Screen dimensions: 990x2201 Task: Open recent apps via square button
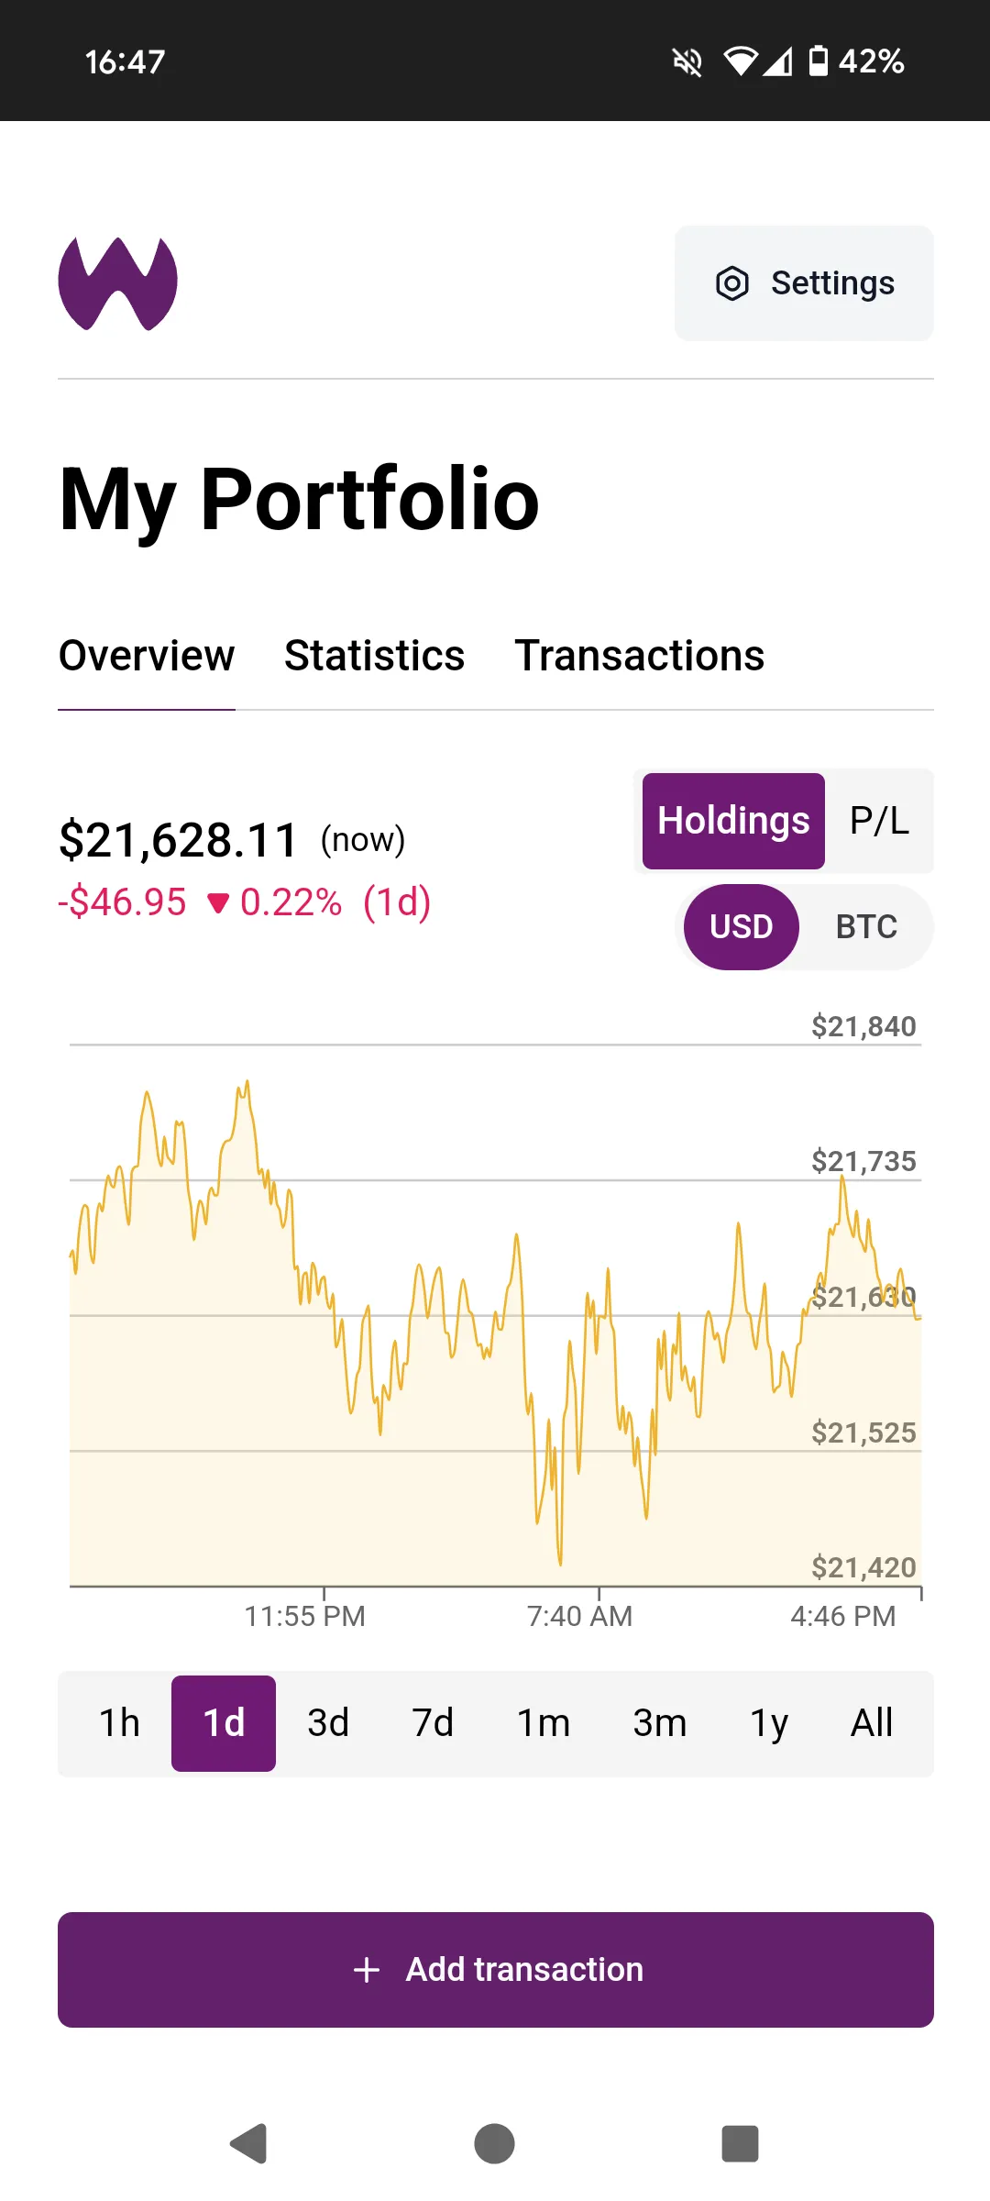click(x=740, y=2143)
